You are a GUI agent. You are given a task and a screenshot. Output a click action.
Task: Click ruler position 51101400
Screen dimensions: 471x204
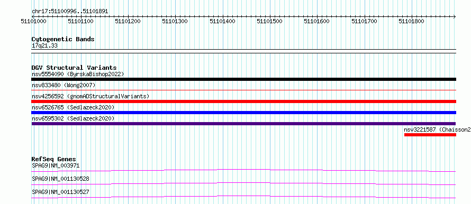pyautogui.click(x=222, y=21)
